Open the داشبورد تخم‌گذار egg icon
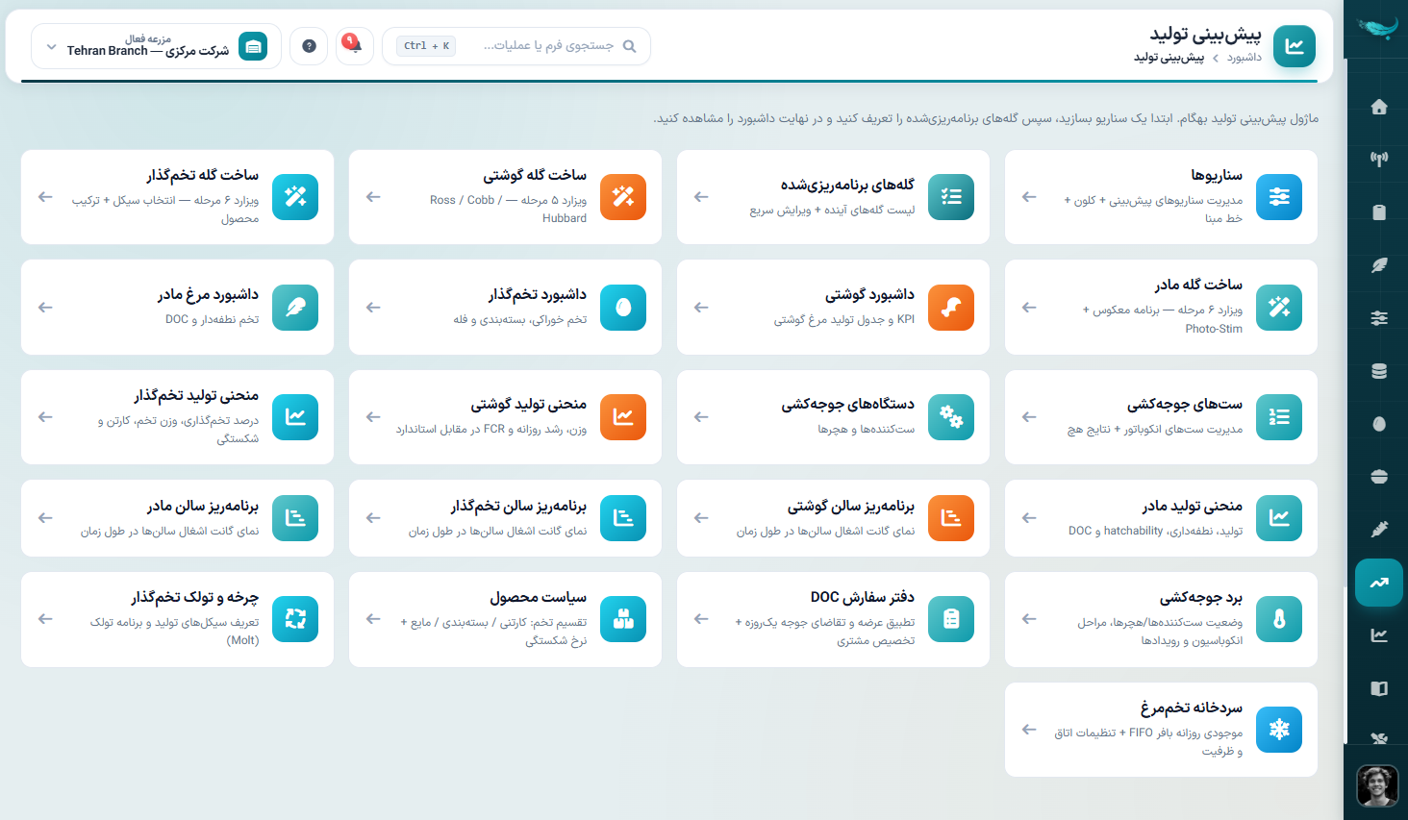Viewport: 1408px width, 820px height. pyautogui.click(x=623, y=308)
